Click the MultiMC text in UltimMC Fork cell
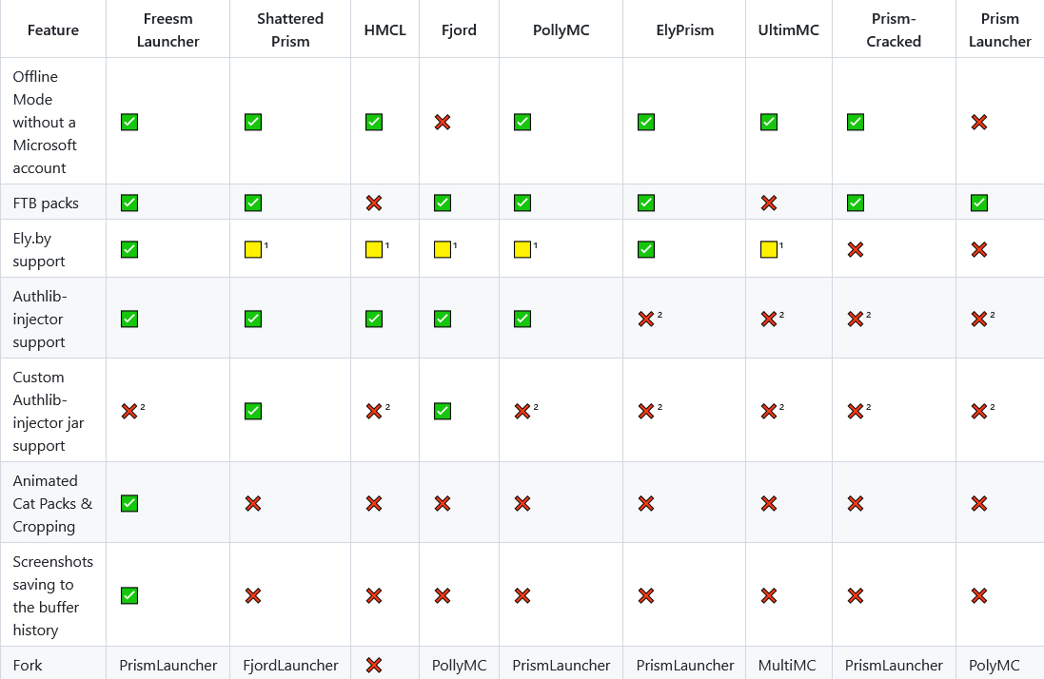This screenshot has width=1044, height=679. pyautogui.click(x=787, y=665)
